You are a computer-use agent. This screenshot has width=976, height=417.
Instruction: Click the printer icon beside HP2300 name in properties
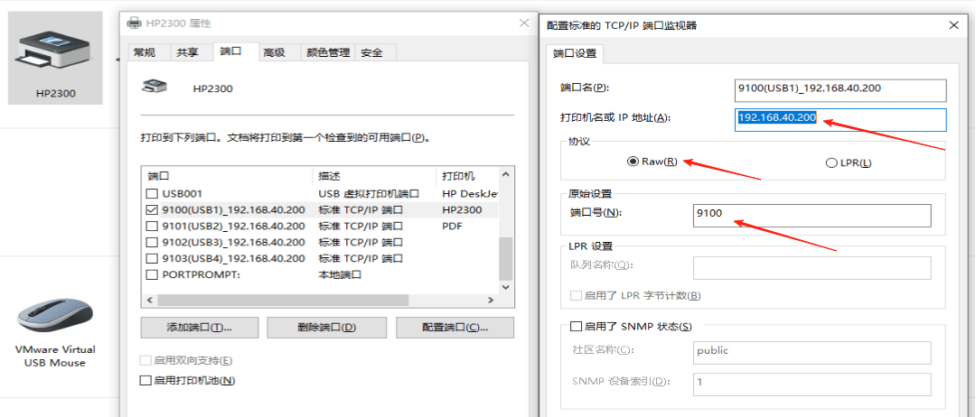coord(154,87)
